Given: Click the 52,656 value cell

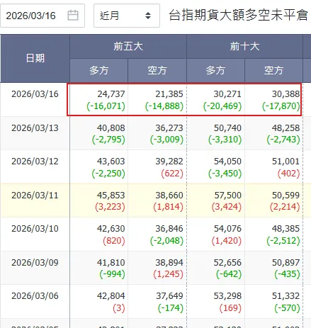Looking at the screenshot, I should click(215, 268).
